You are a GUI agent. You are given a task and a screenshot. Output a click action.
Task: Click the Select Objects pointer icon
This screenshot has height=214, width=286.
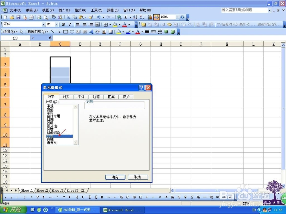click(21, 32)
